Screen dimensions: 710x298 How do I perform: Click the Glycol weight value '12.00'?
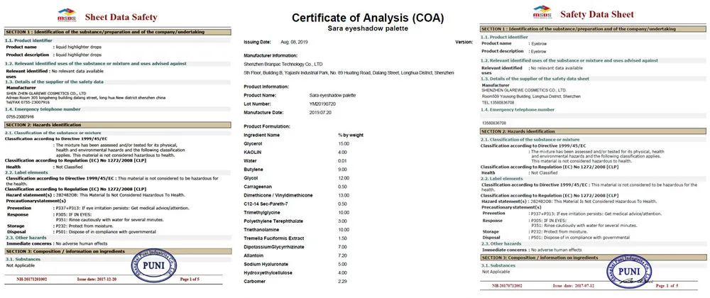point(343,177)
